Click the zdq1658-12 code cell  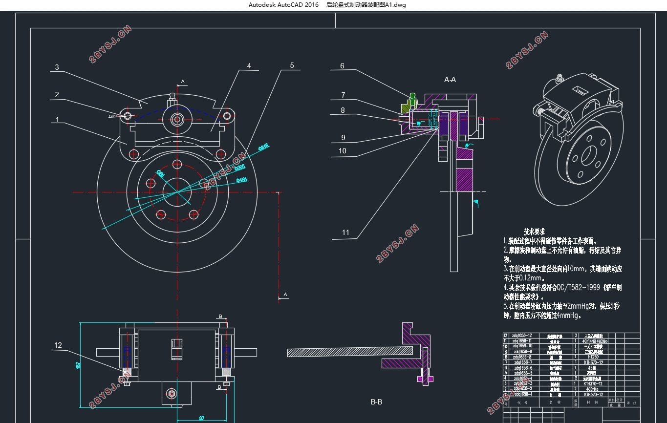[x=524, y=336]
